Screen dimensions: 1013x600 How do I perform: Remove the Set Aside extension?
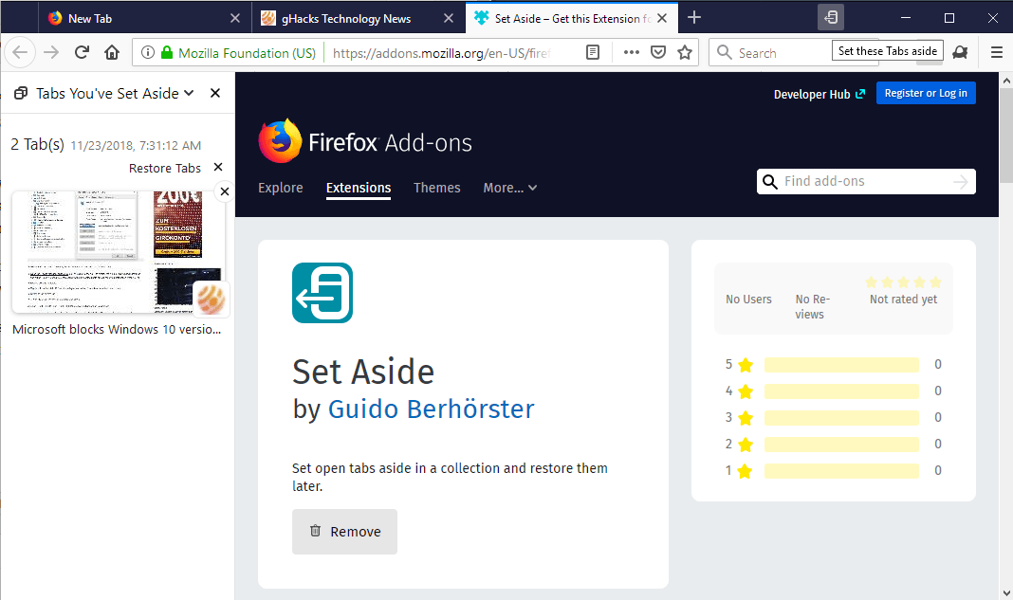pyautogui.click(x=344, y=532)
